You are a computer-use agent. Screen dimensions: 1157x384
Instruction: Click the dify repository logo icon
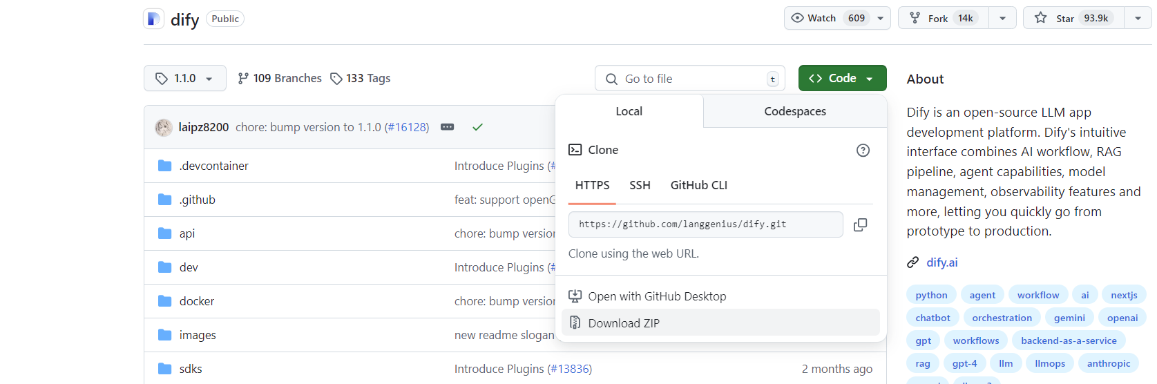tap(153, 19)
